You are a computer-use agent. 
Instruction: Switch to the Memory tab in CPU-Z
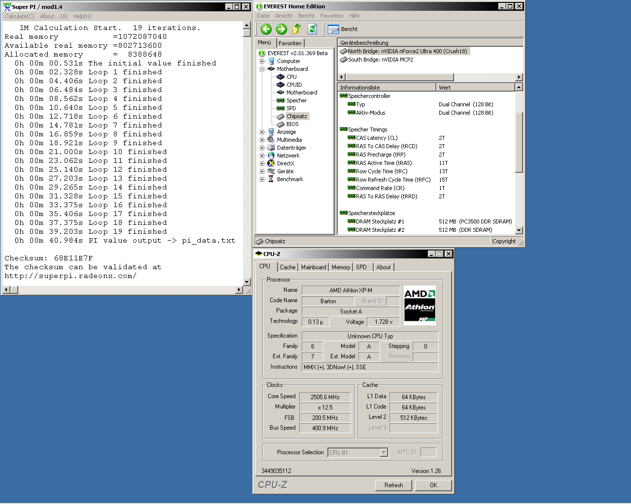[341, 267]
